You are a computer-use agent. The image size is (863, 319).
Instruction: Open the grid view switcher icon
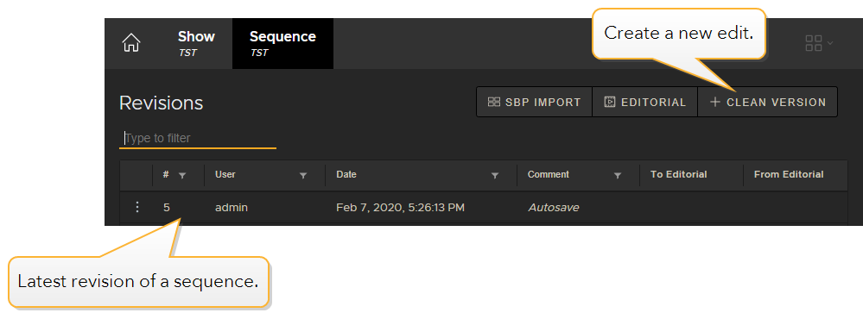[x=814, y=43]
